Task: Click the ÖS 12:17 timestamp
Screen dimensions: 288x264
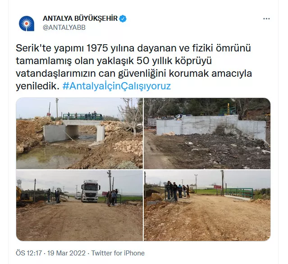Action: (29, 253)
